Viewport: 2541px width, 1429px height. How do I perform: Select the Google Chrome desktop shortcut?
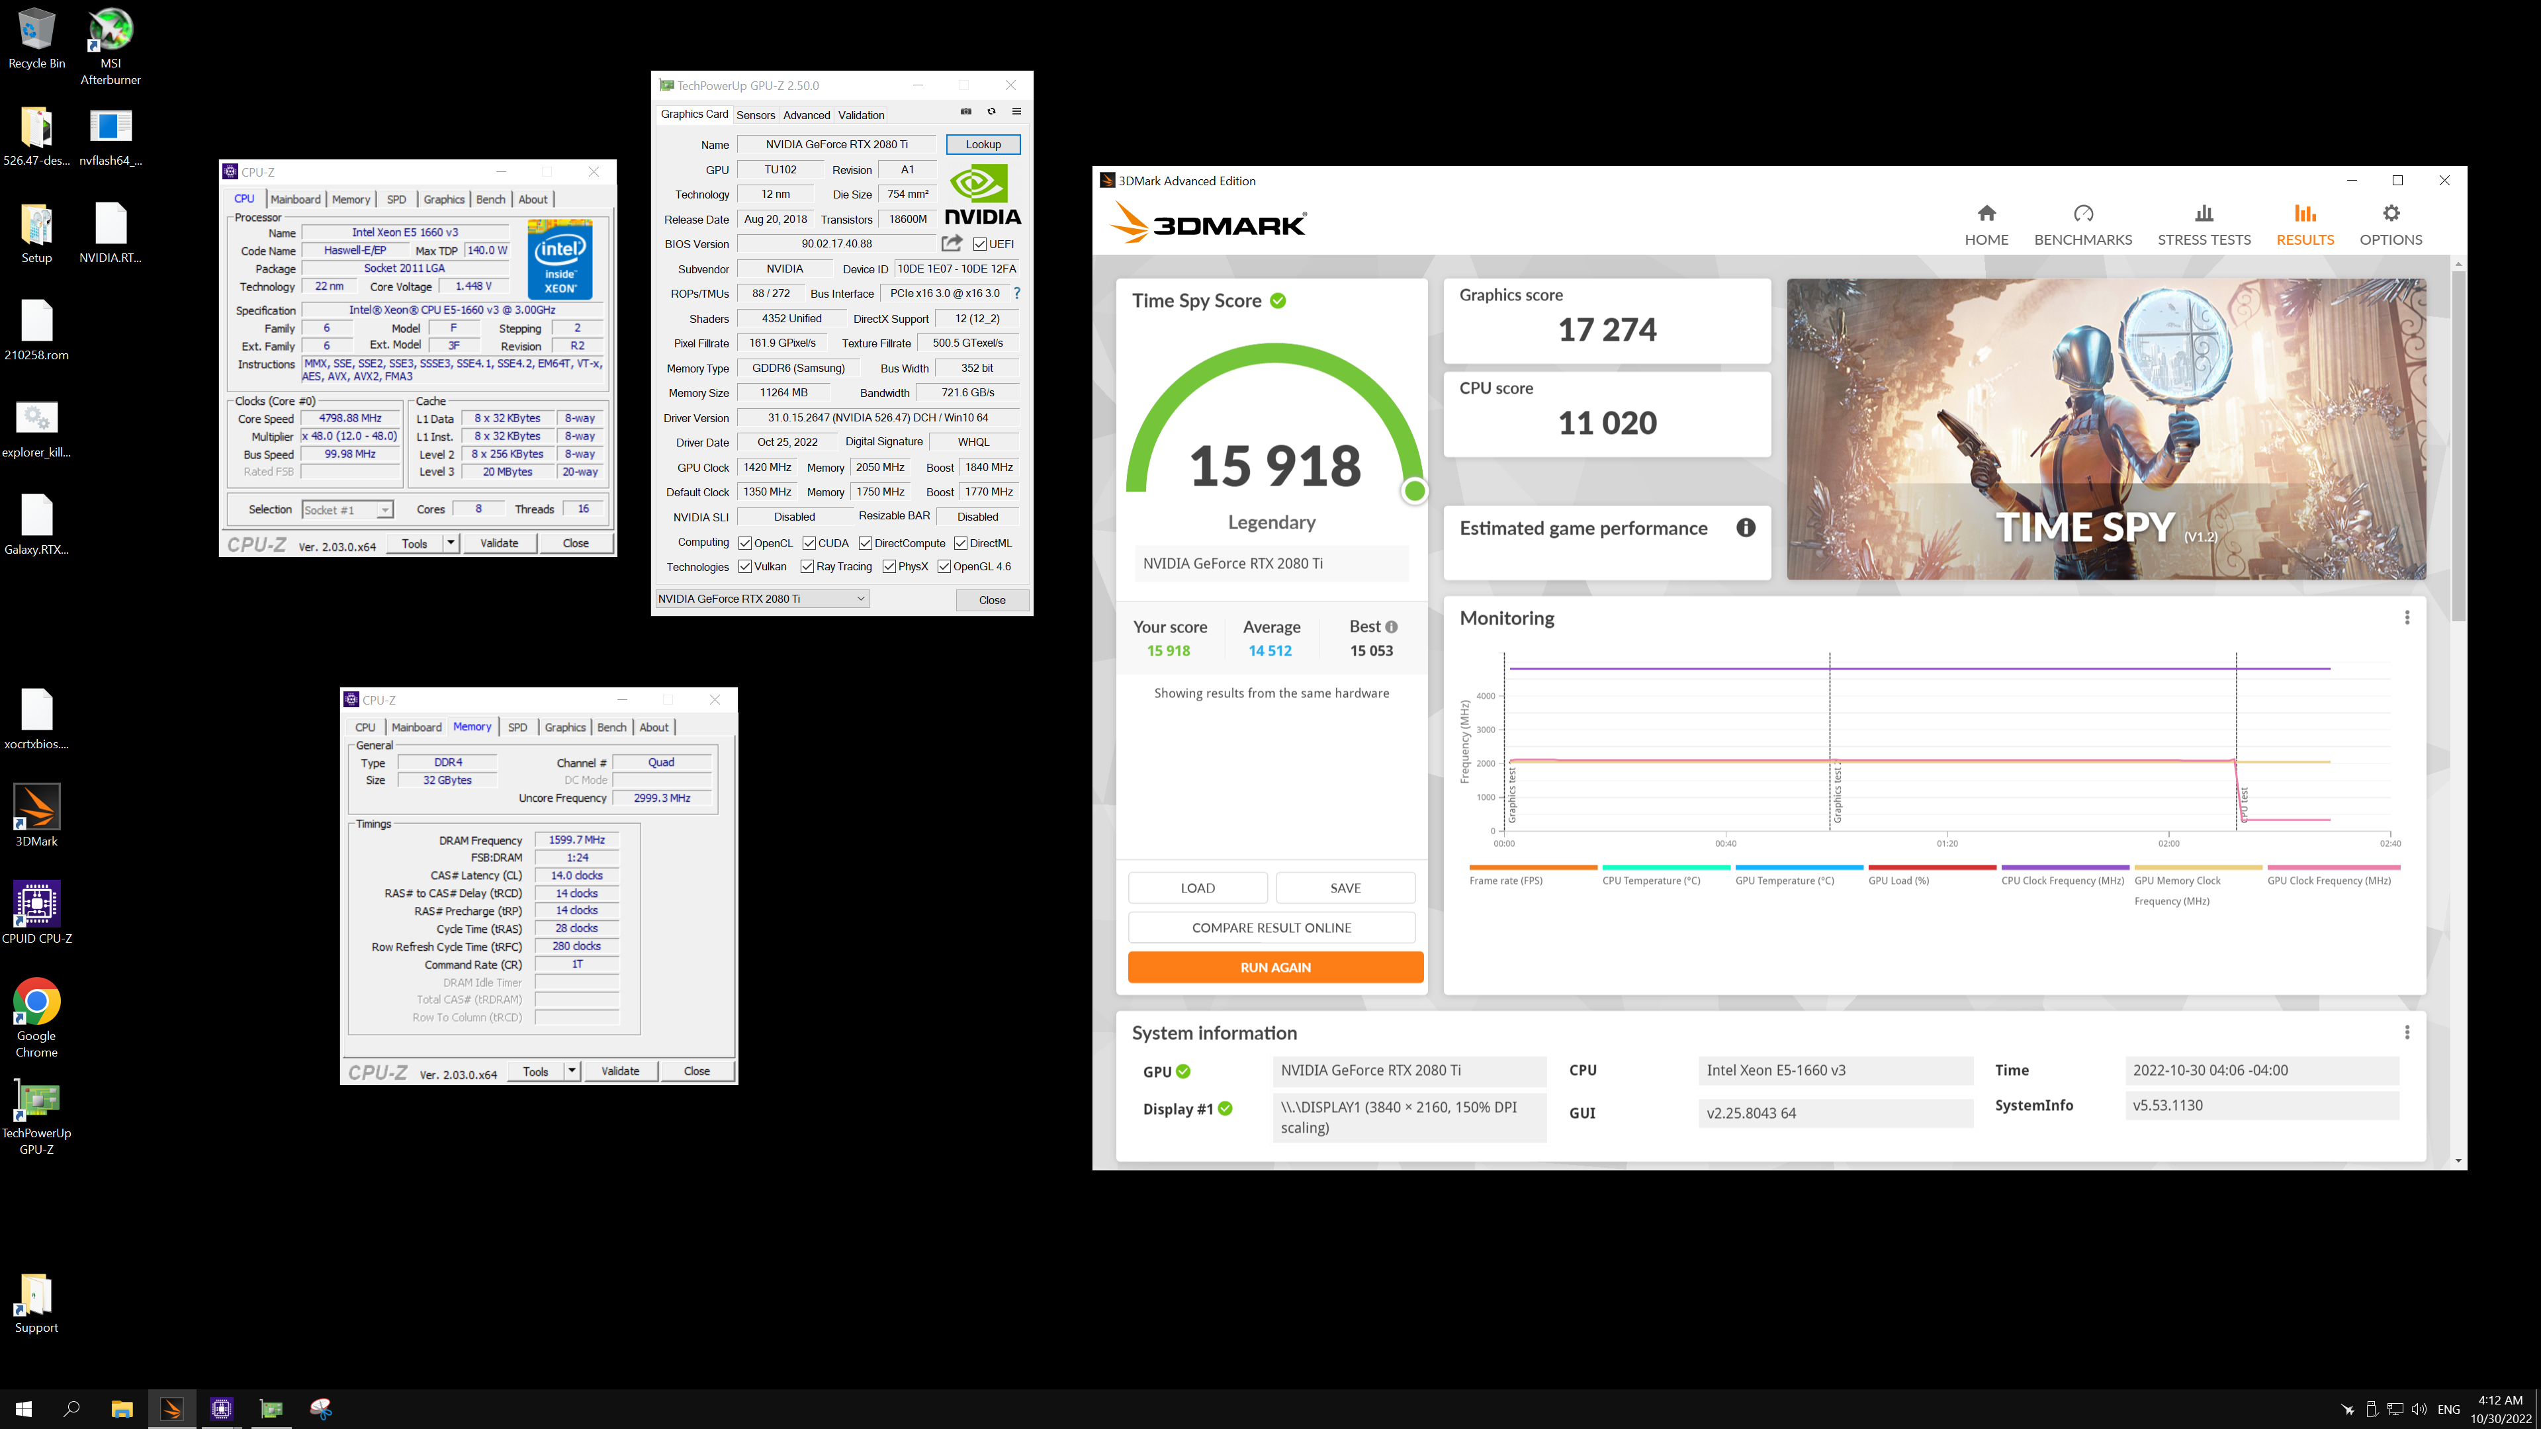click(36, 1018)
